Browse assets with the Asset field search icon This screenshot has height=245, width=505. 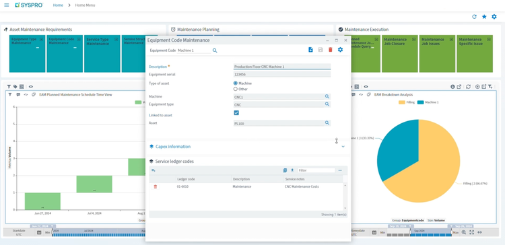point(327,123)
